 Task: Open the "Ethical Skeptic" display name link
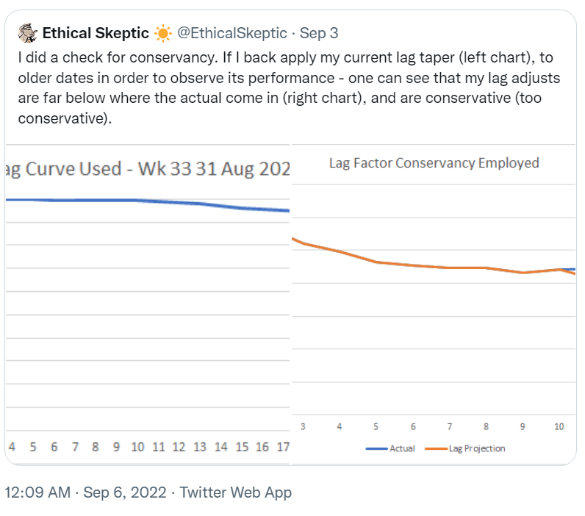tap(96, 33)
